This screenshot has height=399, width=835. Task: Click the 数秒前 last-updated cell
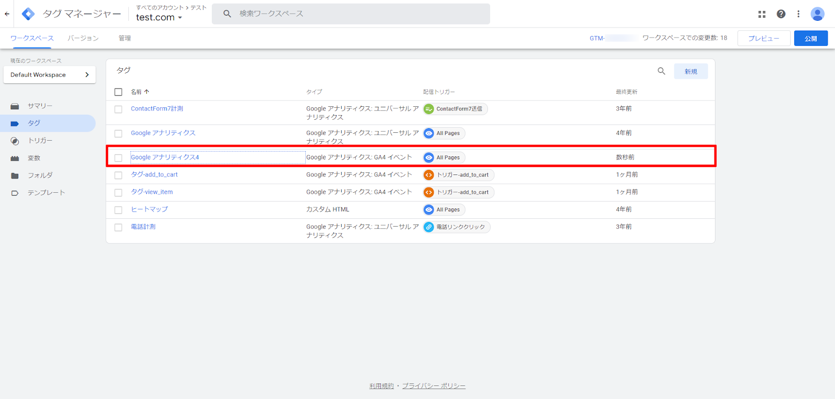click(x=625, y=157)
